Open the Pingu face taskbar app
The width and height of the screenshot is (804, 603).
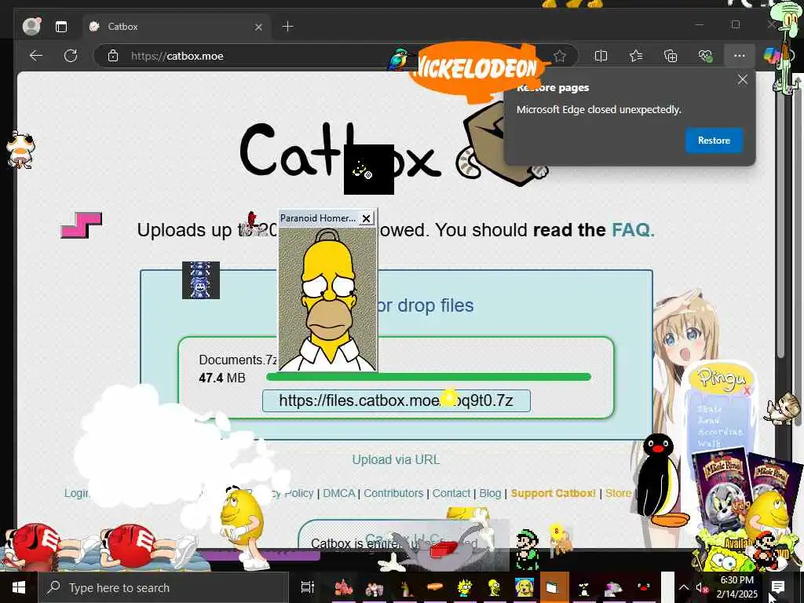pyautogui.click(x=644, y=587)
